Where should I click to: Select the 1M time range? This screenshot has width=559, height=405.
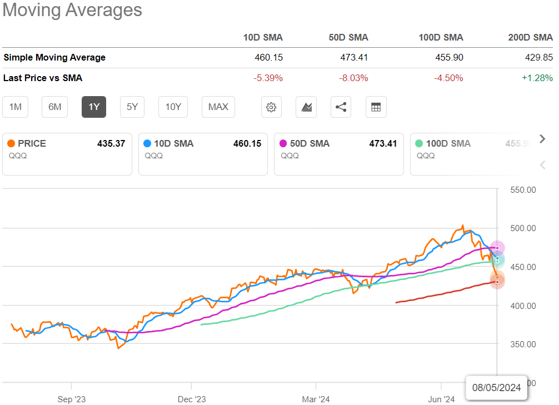(x=16, y=107)
